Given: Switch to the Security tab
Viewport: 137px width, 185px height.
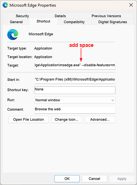Looking at the screenshot, I should pos(22,16).
